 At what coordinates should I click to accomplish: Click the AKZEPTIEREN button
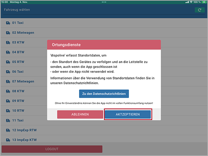128,114
